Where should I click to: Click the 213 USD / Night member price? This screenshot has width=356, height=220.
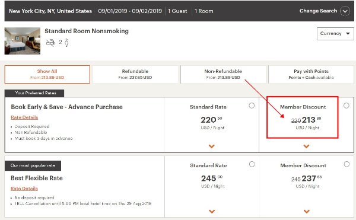[307, 123]
